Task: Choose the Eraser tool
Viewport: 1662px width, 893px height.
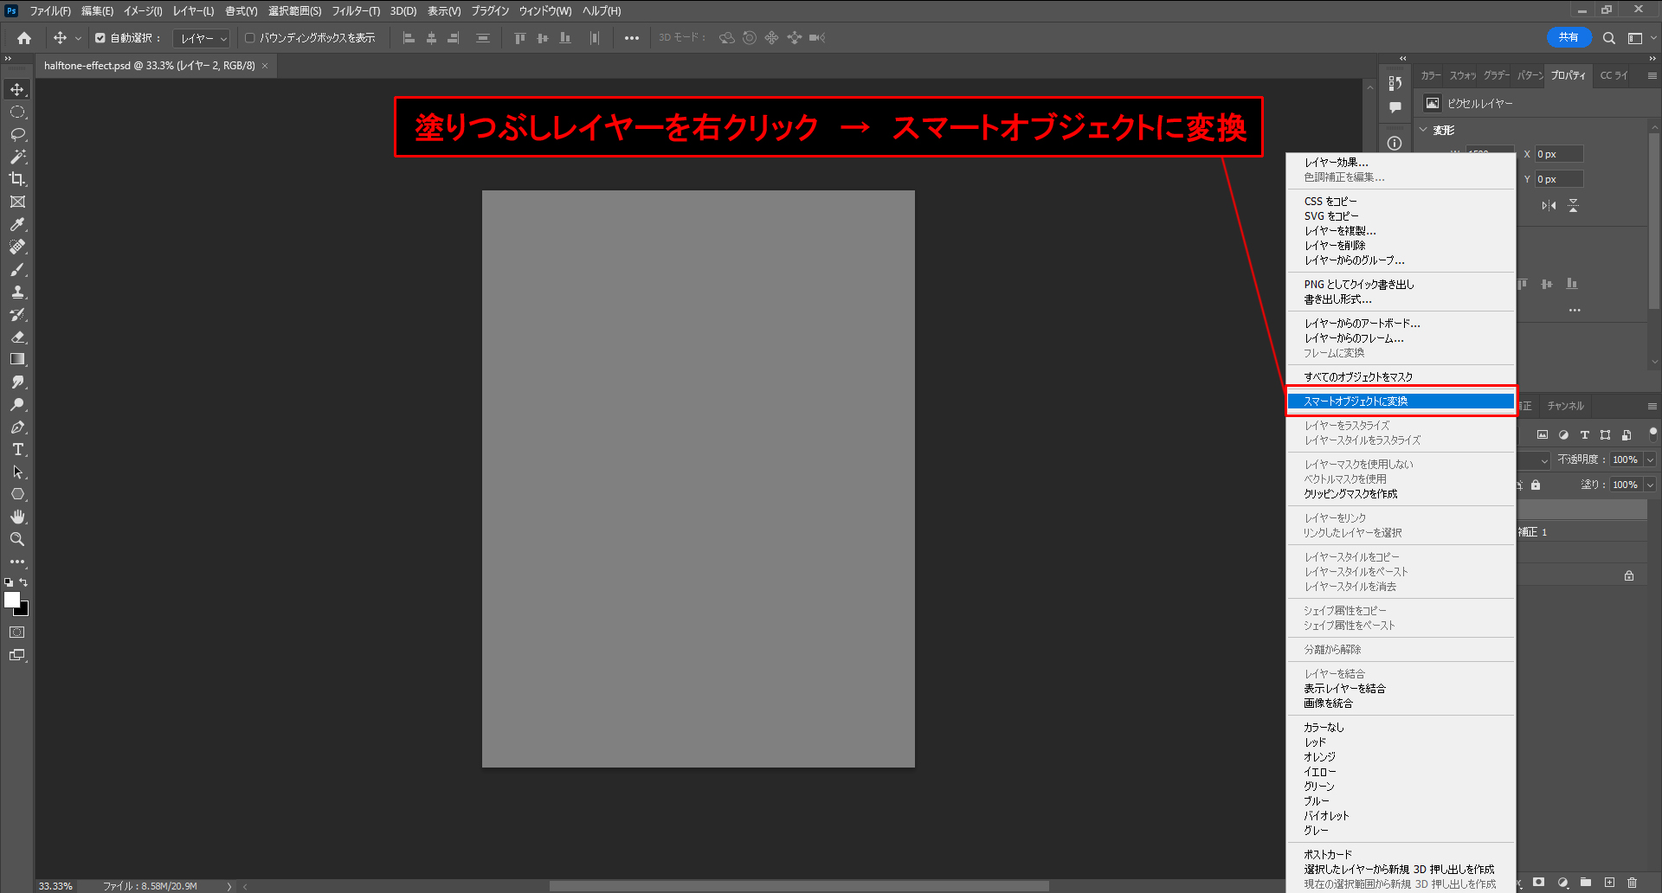Action: [x=17, y=337]
